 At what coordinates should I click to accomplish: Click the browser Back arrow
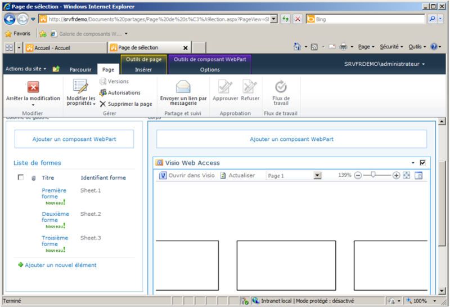click(10, 19)
